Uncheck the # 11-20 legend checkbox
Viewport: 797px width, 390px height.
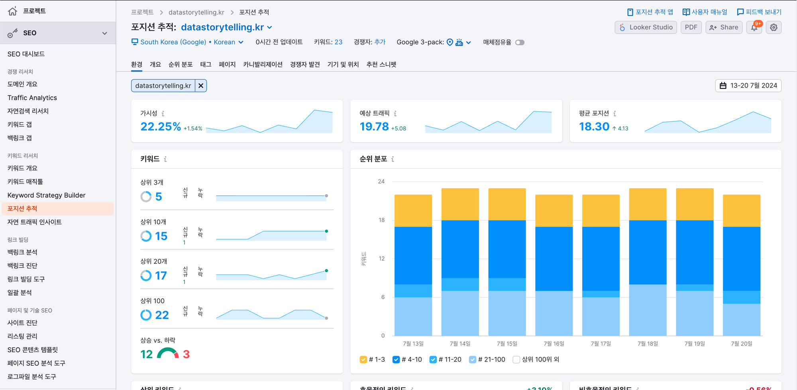433,360
